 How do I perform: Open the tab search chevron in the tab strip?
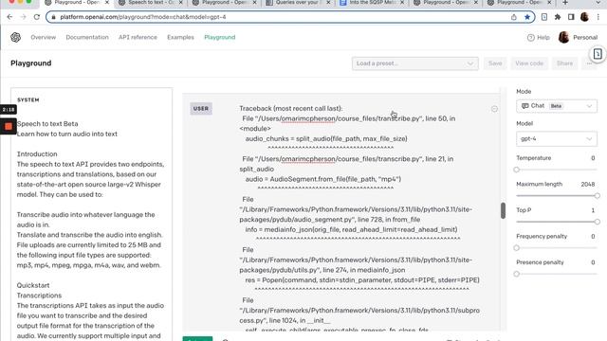coord(598,3)
